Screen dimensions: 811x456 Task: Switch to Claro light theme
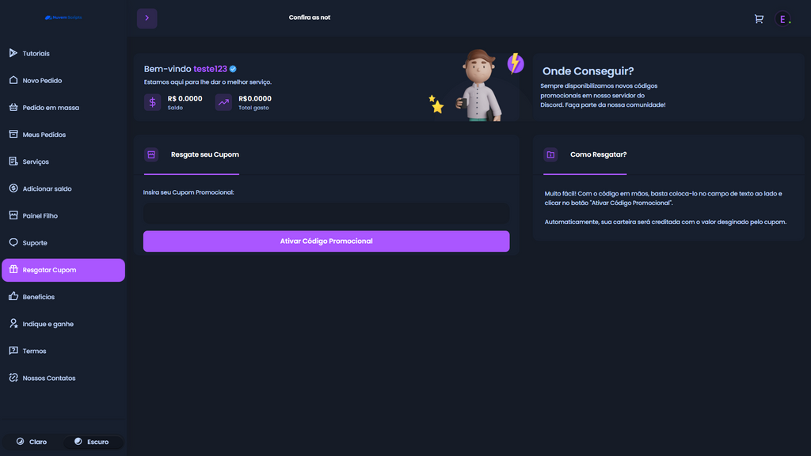pyautogui.click(x=32, y=442)
